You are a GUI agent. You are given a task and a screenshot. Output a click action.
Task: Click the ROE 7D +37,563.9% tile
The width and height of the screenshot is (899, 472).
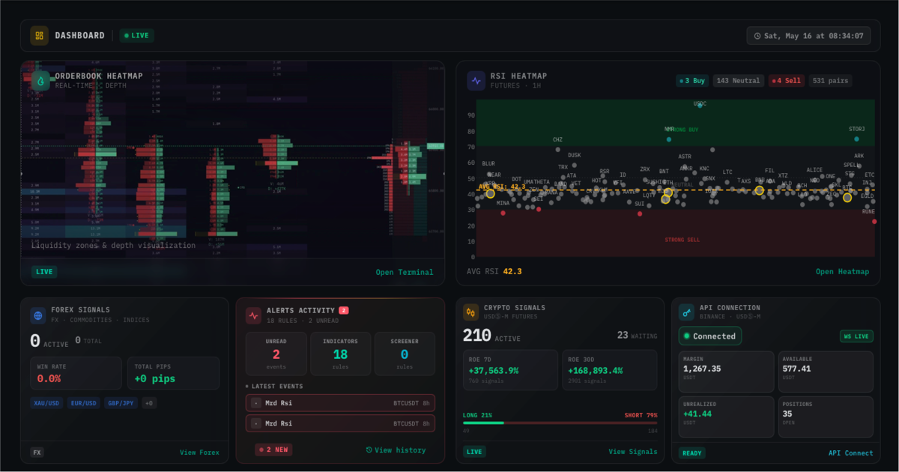[510, 370]
